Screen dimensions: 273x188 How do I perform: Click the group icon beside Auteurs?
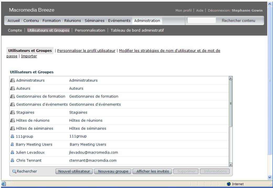13,88
